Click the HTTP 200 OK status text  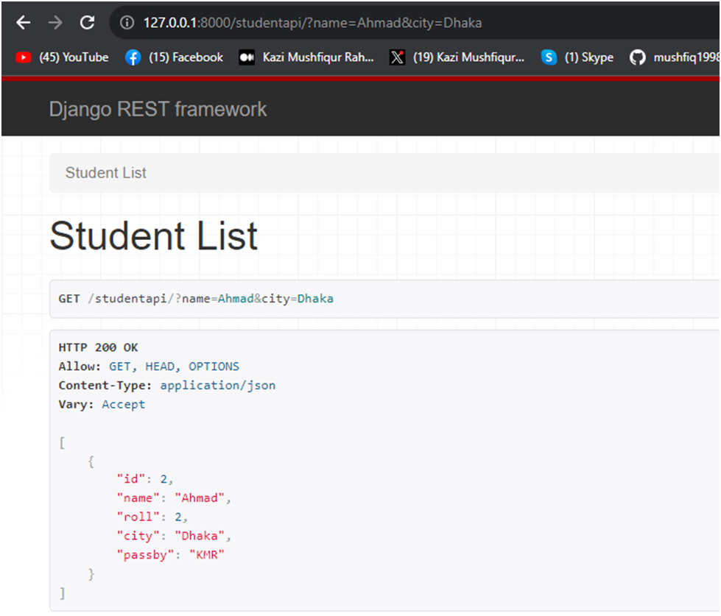(98, 347)
